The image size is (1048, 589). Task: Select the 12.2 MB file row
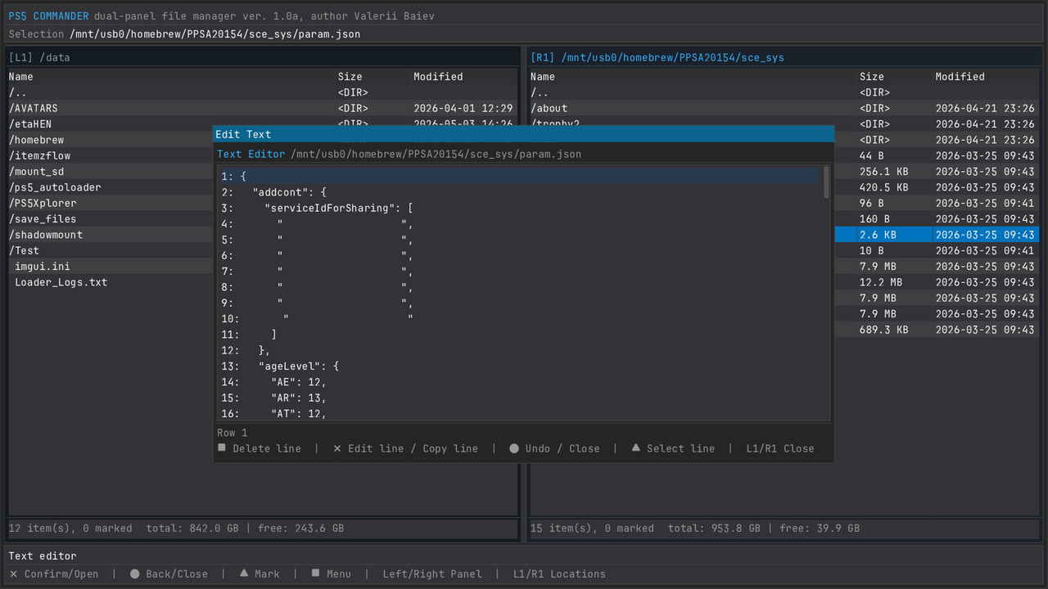[937, 282]
